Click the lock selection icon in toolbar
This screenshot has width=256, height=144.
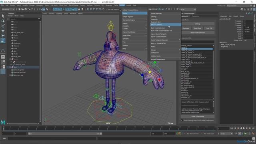pos(79,9)
